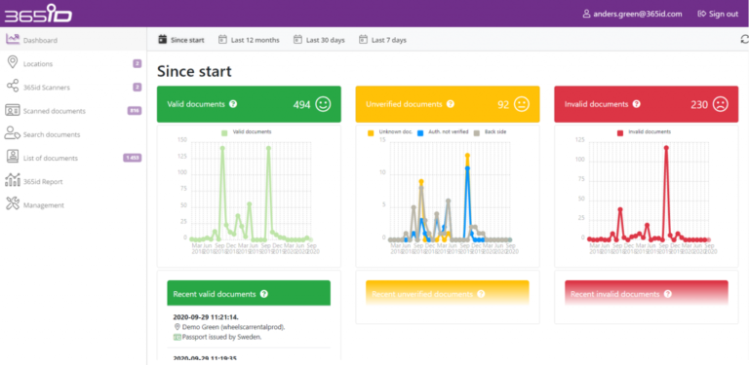Click the Demo Green (wheelscarrentalprod) location text
This screenshot has height=365, width=749.
tap(233, 327)
